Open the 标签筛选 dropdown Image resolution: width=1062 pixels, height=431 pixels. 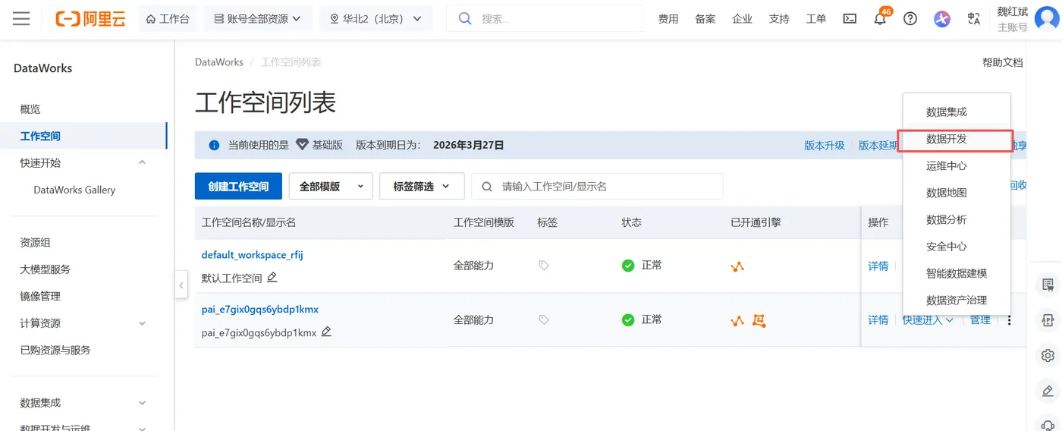[422, 186]
